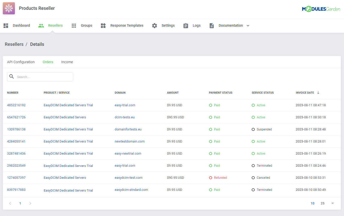Switch to the API Configuration tab
The image size is (344, 216).
[21, 62]
